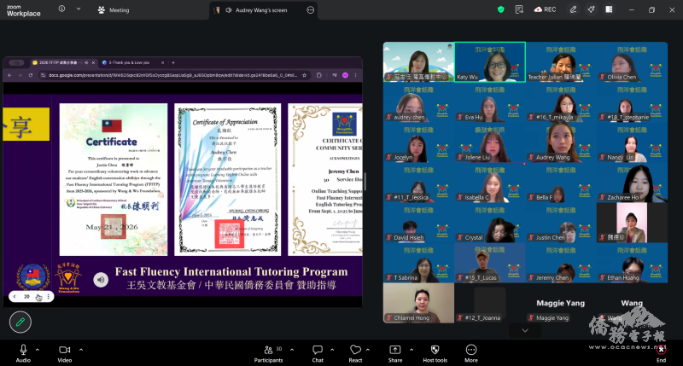Change view layout icon
The height and width of the screenshot is (366, 683).
coord(609,9)
